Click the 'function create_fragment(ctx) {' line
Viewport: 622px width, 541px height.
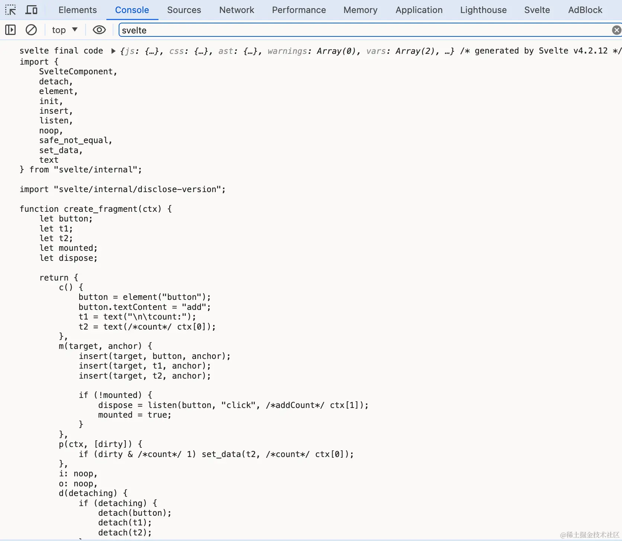96,209
